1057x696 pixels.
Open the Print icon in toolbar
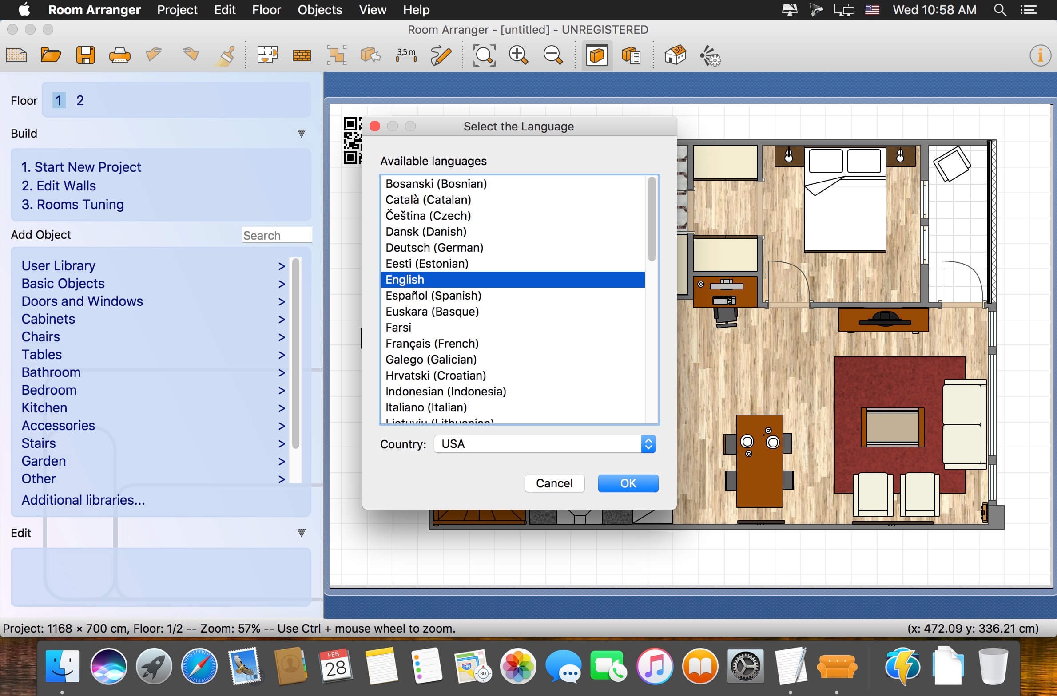[x=119, y=55]
